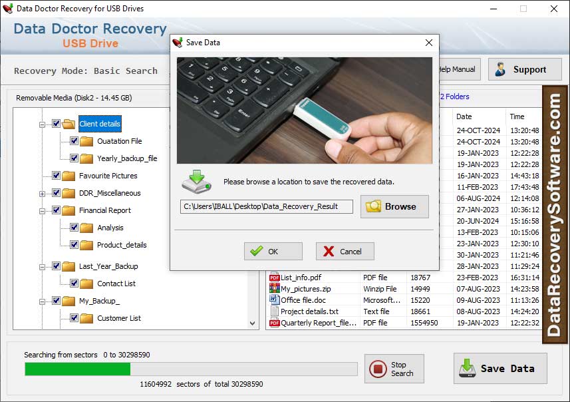Click the Save Data drive icon

point(468,368)
